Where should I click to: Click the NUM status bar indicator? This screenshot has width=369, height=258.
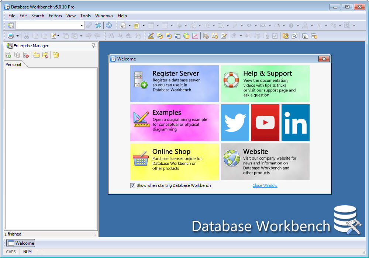click(x=27, y=252)
